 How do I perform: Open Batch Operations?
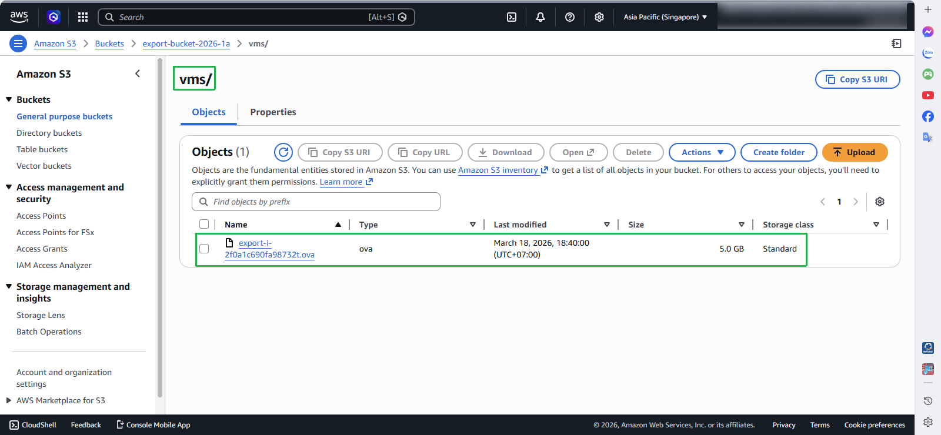pos(49,332)
